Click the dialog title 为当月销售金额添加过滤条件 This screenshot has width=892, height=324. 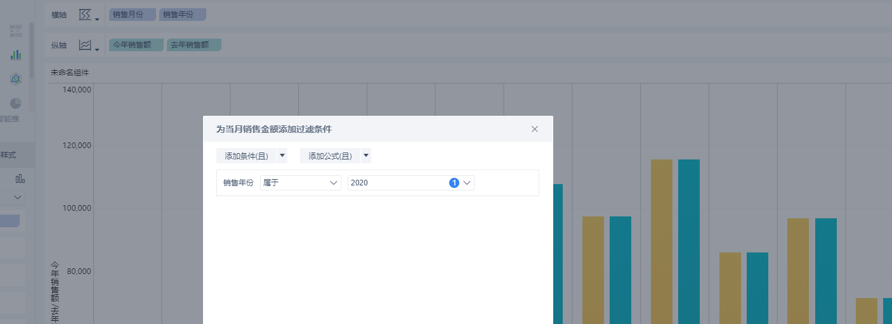click(273, 129)
